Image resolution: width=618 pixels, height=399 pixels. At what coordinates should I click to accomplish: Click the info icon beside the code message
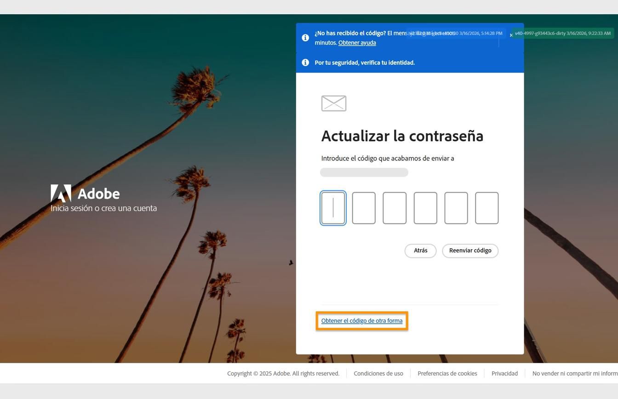305,38
